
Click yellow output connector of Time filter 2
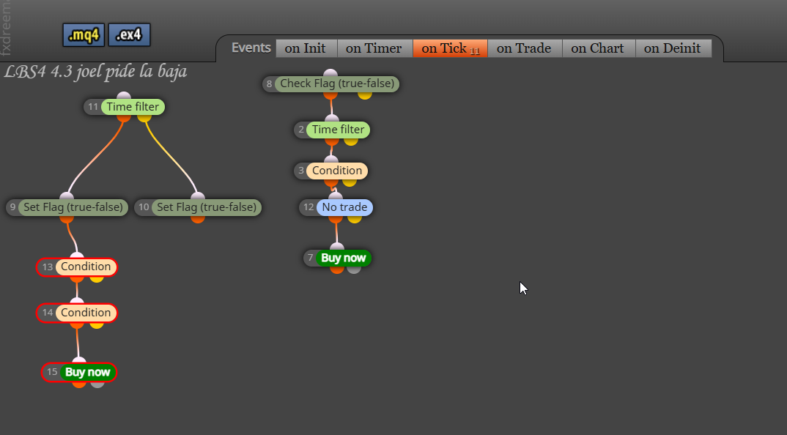click(351, 141)
